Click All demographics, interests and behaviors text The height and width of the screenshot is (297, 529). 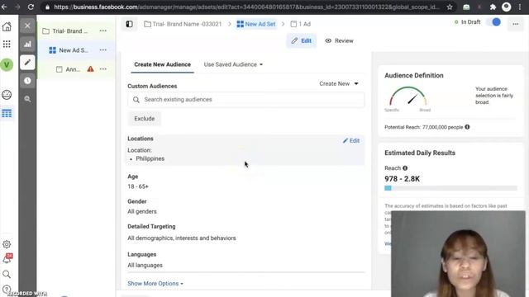coord(182,238)
